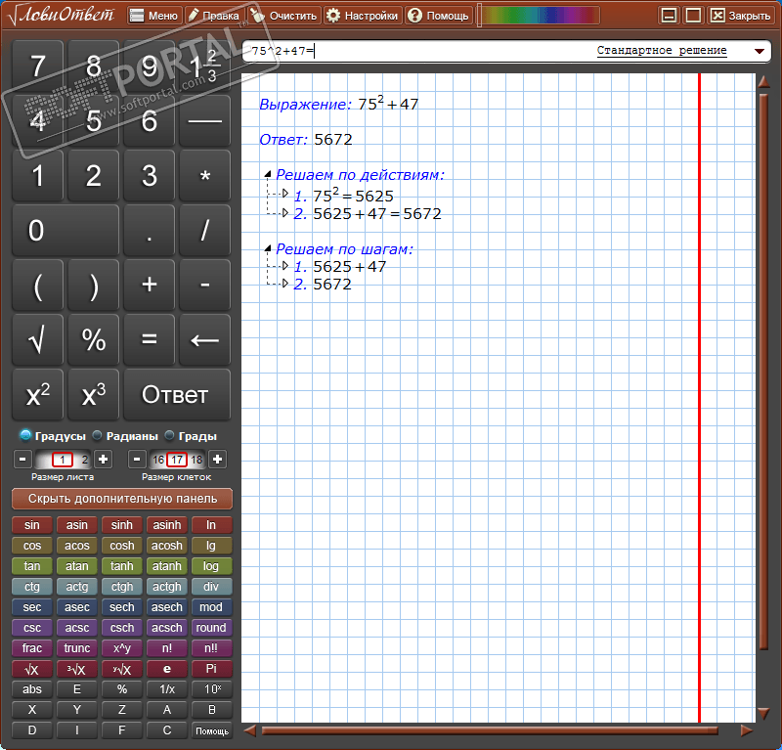This screenshot has height=750, width=782.
Task: Click the square root key on keypad
Action: (x=38, y=340)
